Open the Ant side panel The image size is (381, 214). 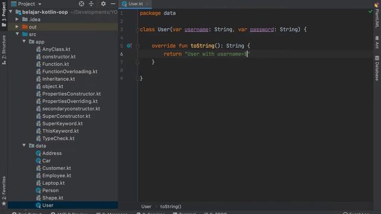click(377, 42)
